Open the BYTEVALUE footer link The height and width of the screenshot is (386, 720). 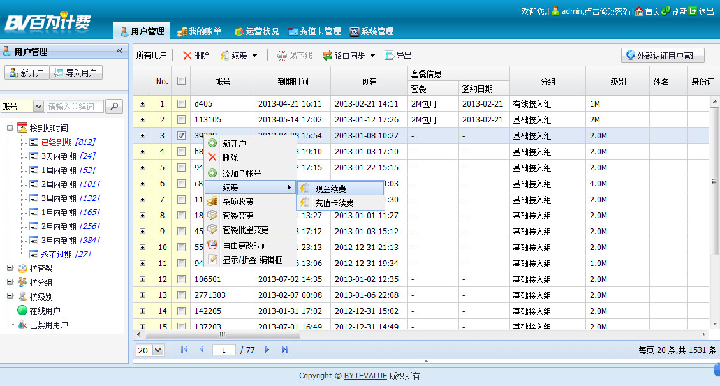pyautogui.click(x=365, y=376)
